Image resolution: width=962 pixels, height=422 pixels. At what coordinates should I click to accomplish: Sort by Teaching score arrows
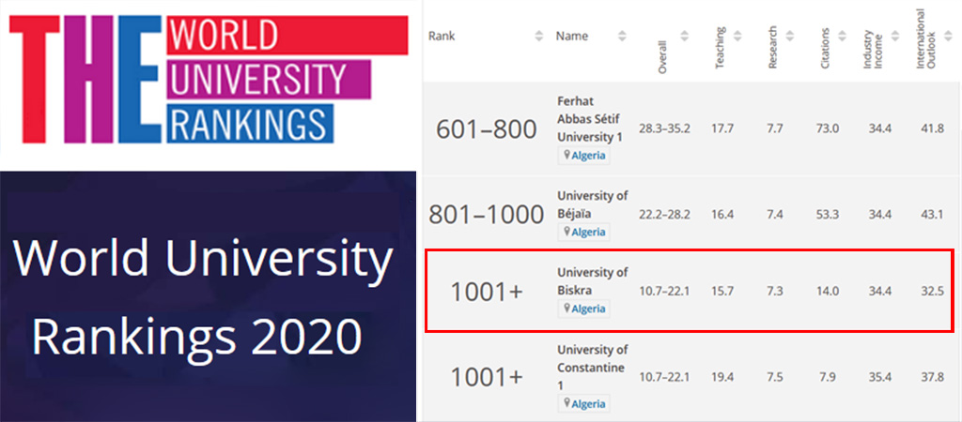click(737, 37)
